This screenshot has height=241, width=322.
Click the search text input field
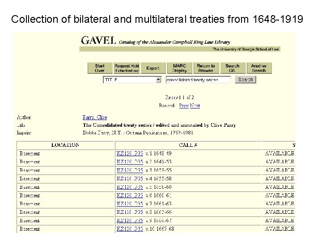pos(198,80)
